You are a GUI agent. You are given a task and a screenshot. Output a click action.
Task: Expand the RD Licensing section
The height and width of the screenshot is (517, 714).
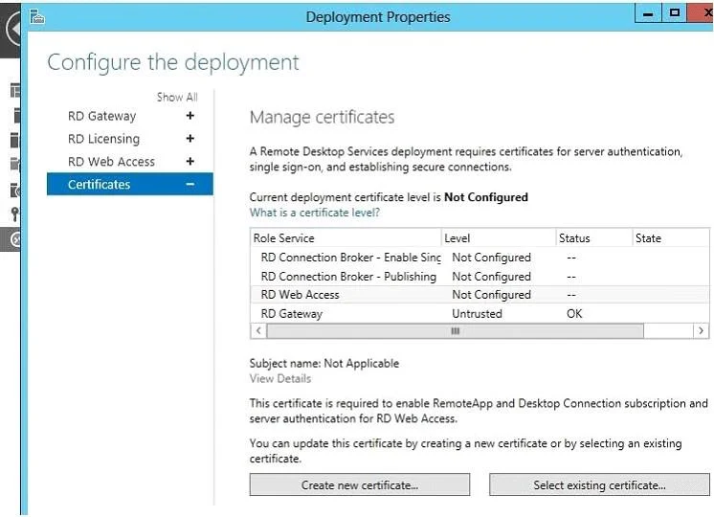[190, 139]
